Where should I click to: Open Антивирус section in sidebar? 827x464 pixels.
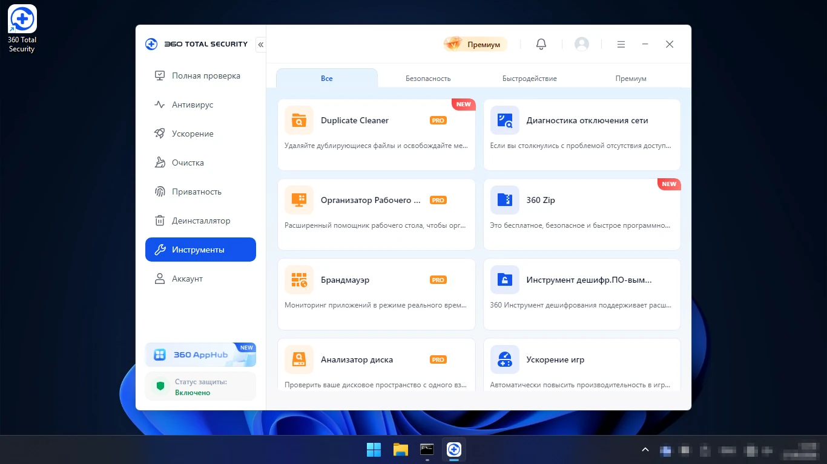[200, 105]
